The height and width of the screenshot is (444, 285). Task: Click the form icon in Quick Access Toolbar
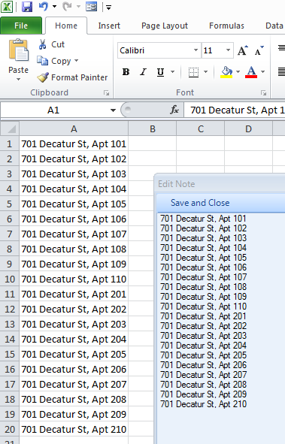tap(92, 7)
